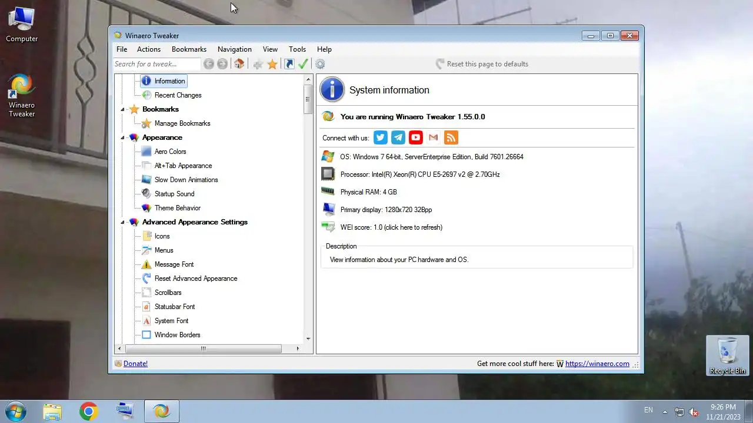Click the tree horizontal scrollbar right arrow
Screen dimensions: 753x423
(297, 348)
